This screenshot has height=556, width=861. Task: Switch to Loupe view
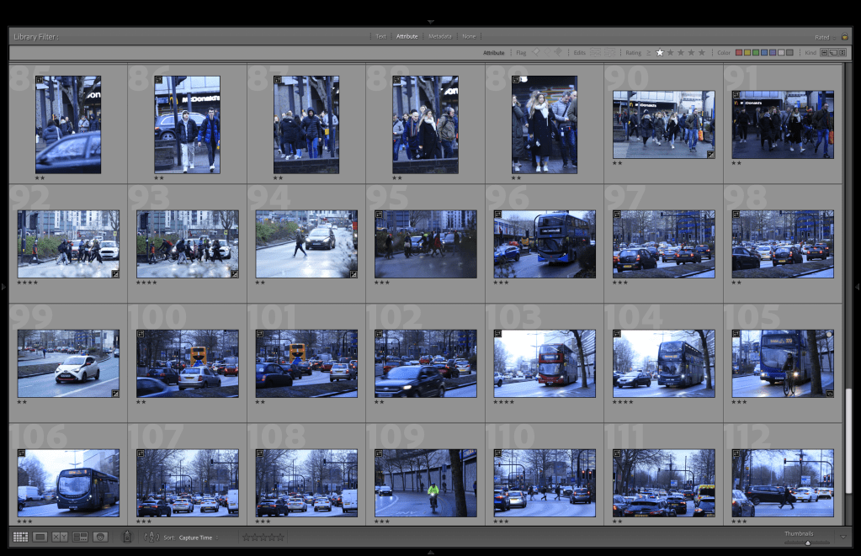click(x=40, y=537)
